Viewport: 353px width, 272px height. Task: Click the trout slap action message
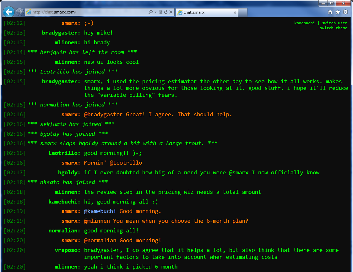122,143
